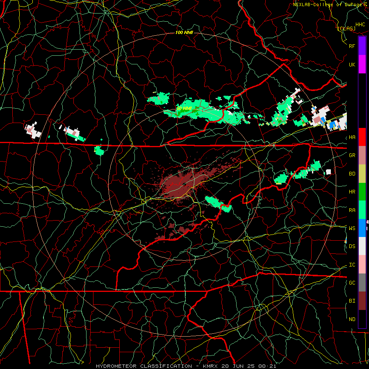The image size is (369, 369).
Task: Select the BD legend label
Action: 352,174
